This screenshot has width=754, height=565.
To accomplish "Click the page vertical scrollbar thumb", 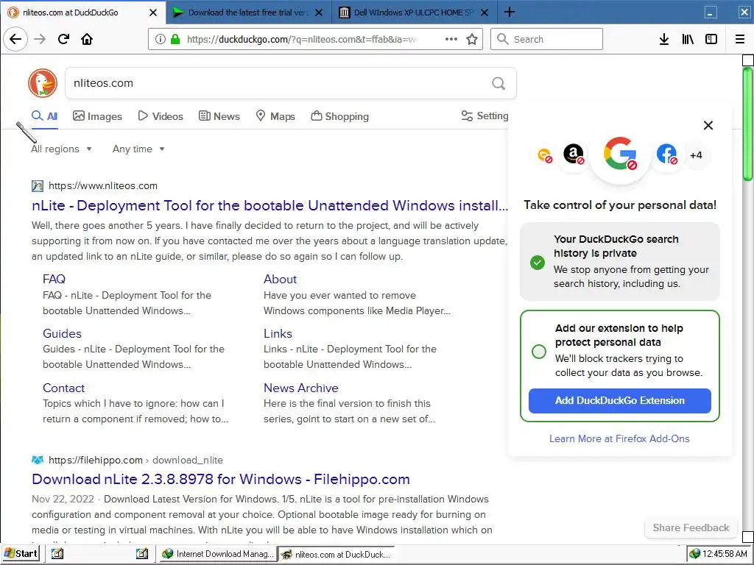I will pos(747,124).
